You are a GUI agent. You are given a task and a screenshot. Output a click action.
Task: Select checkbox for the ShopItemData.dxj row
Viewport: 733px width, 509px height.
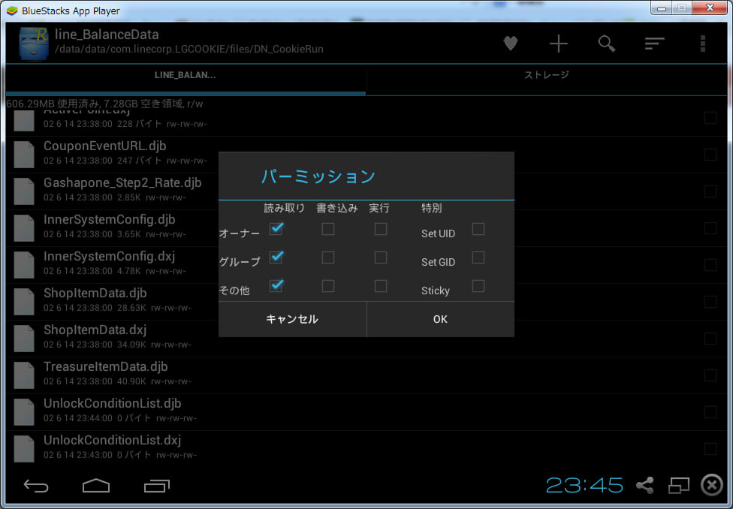(710, 339)
